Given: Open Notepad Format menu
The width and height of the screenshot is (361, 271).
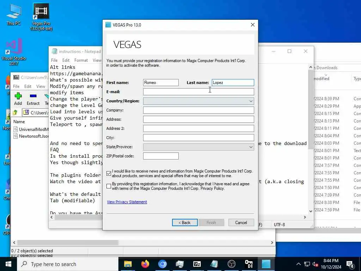Looking at the screenshot, I should coord(81,60).
